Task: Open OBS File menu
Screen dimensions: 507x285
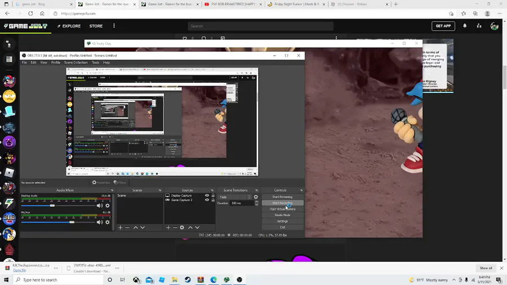Action: (x=24, y=63)
